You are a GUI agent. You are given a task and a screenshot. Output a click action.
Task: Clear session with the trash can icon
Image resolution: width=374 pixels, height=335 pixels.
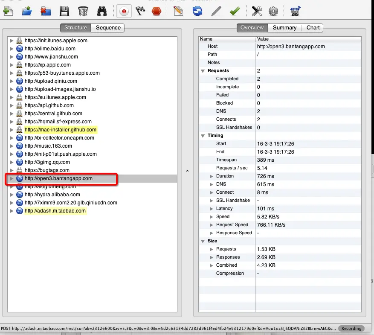83,11
